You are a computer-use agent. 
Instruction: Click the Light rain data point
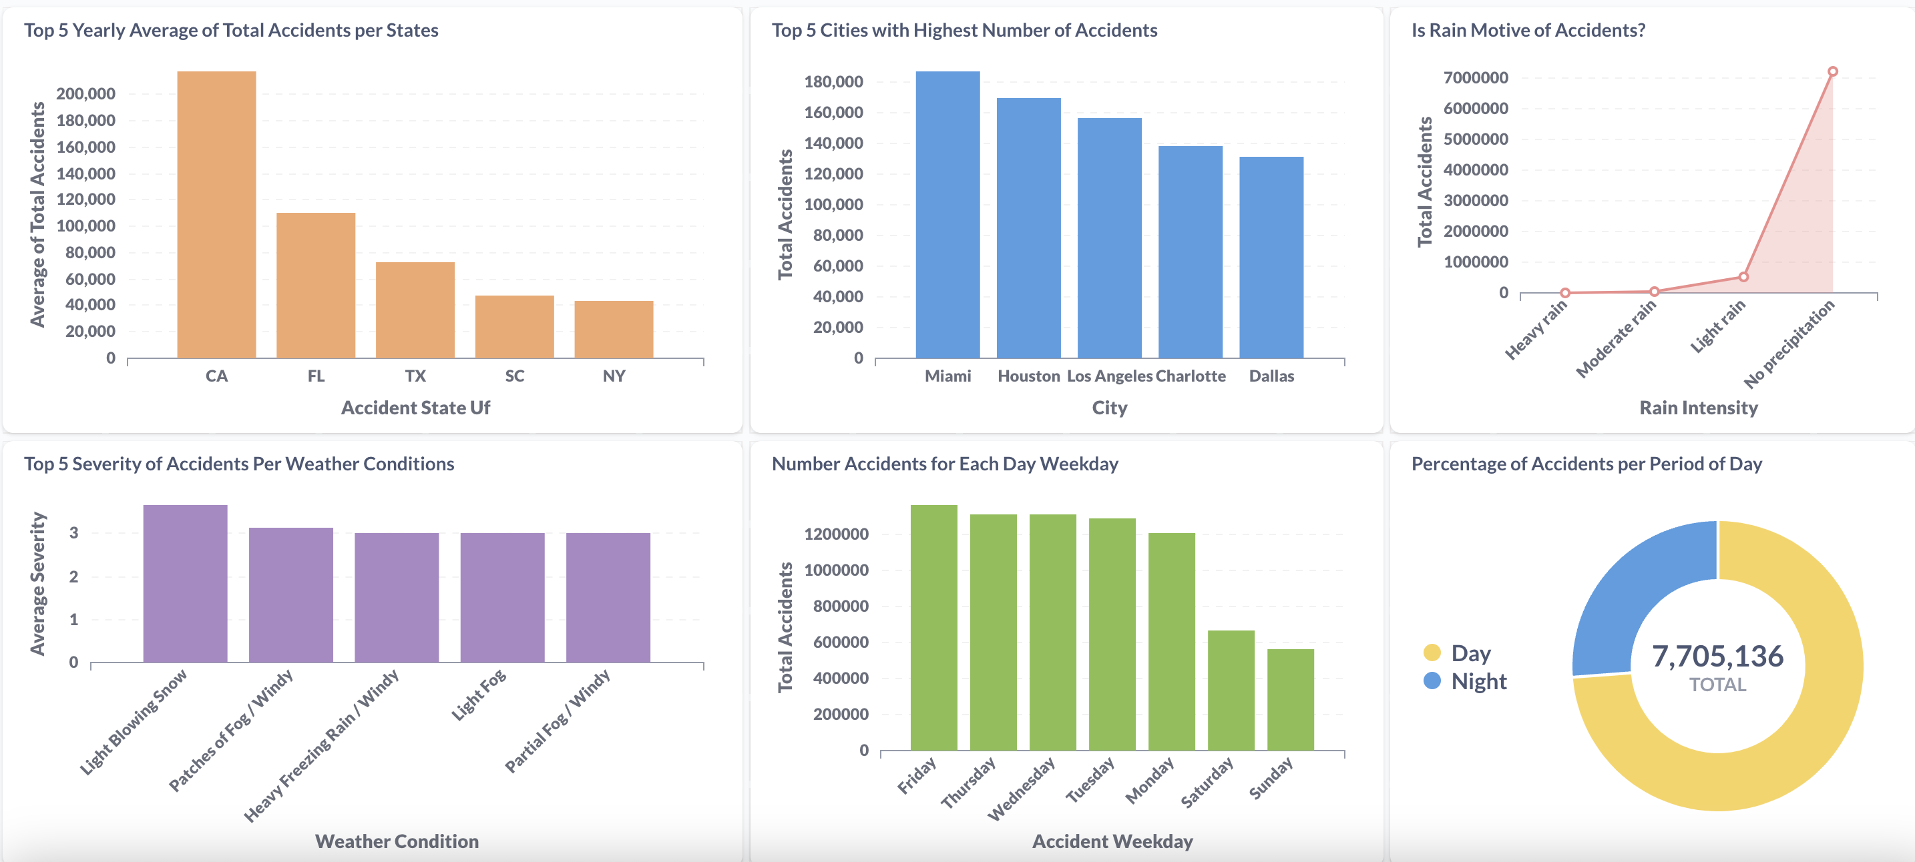[x=1743, y=277]
